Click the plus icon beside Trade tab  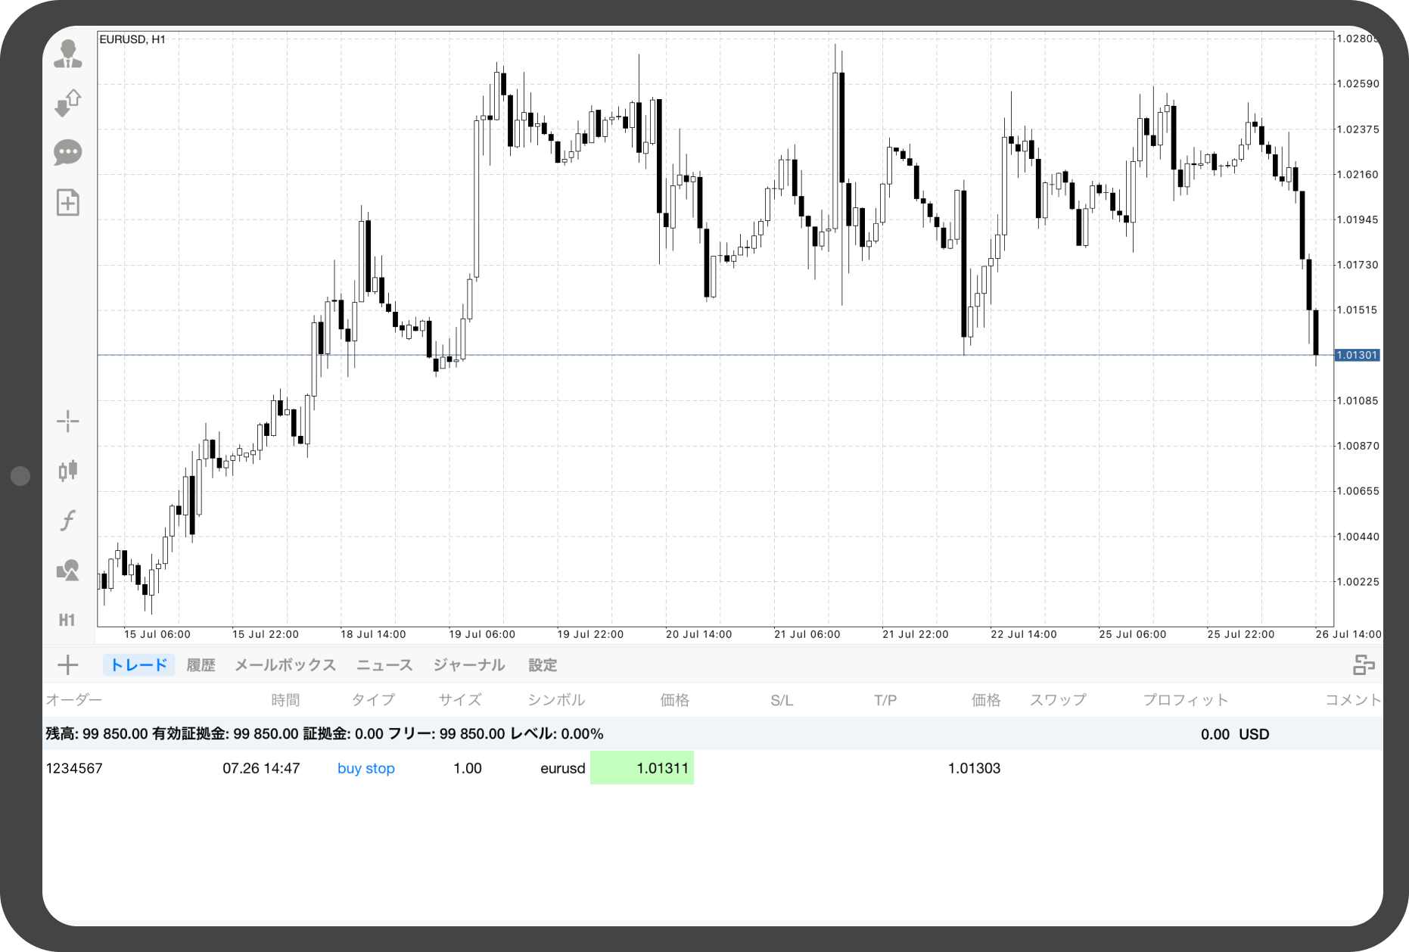pos(68,665)
